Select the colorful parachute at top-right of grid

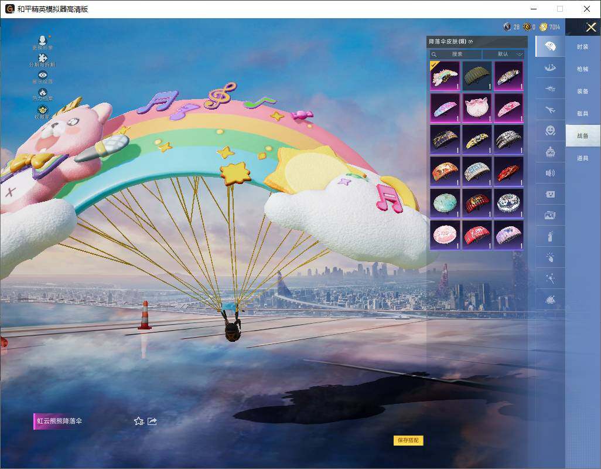click(508, 76)
